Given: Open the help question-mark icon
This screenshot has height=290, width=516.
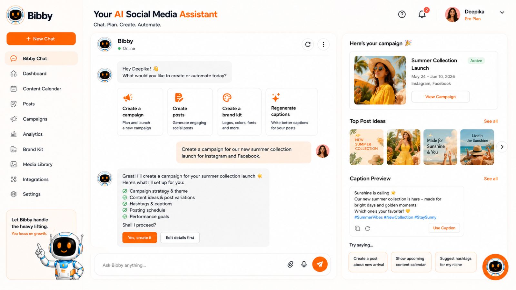Looking at the screenshot, I should pos(402,14).
